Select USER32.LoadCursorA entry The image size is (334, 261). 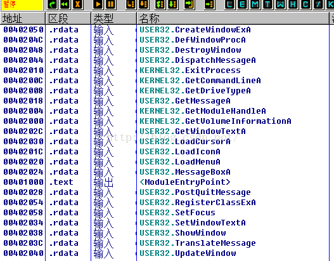(185, 142)
